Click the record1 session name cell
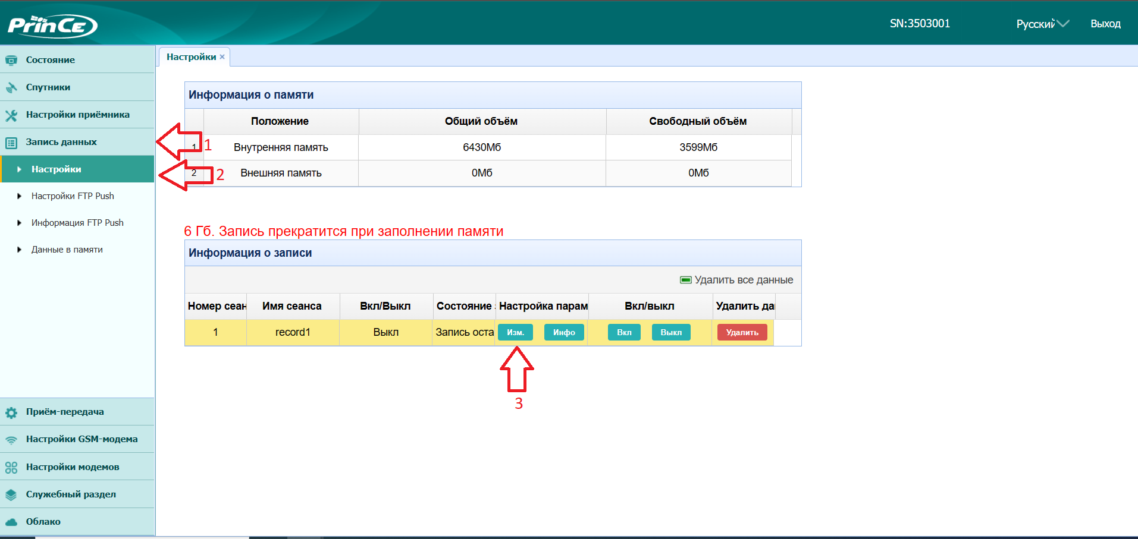The height and width of the screenshot is (539, 1138). click(293, 332)
